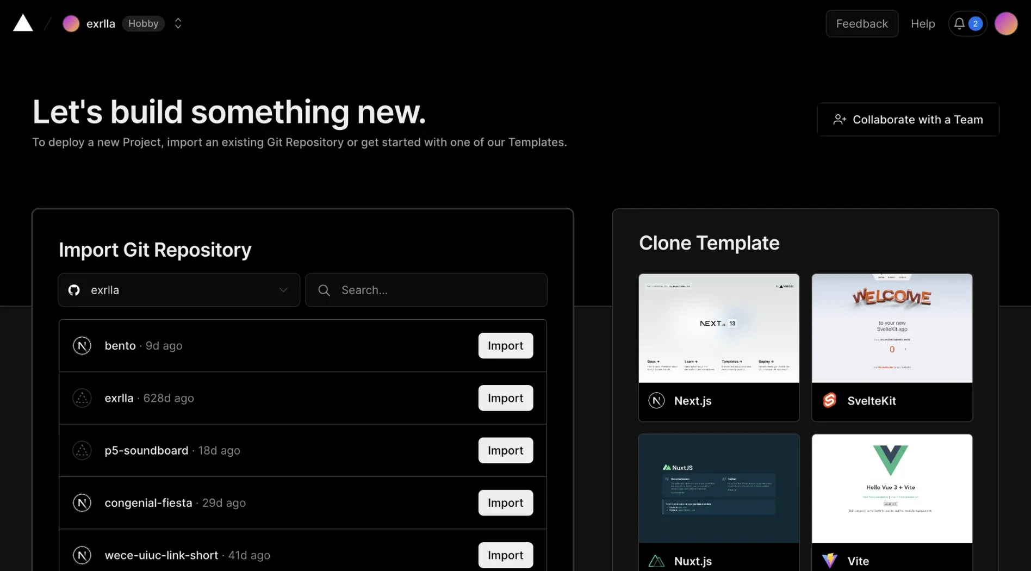Import the congenial-fiesta repository
Image resolution: width=1031 pixels, height=571 pixels.
click(x=505, y=503)
